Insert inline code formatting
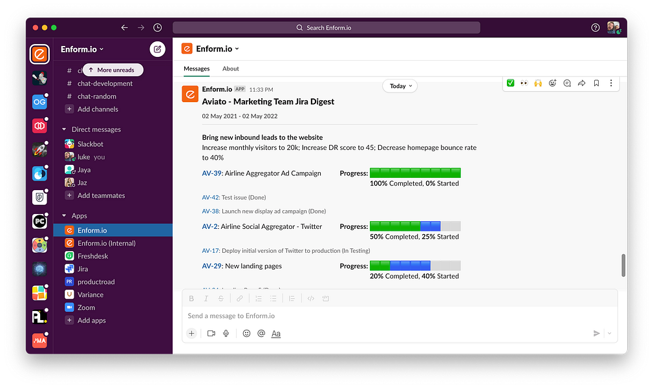Viewport: 653px width, 388px height. [x=311, y=298]
